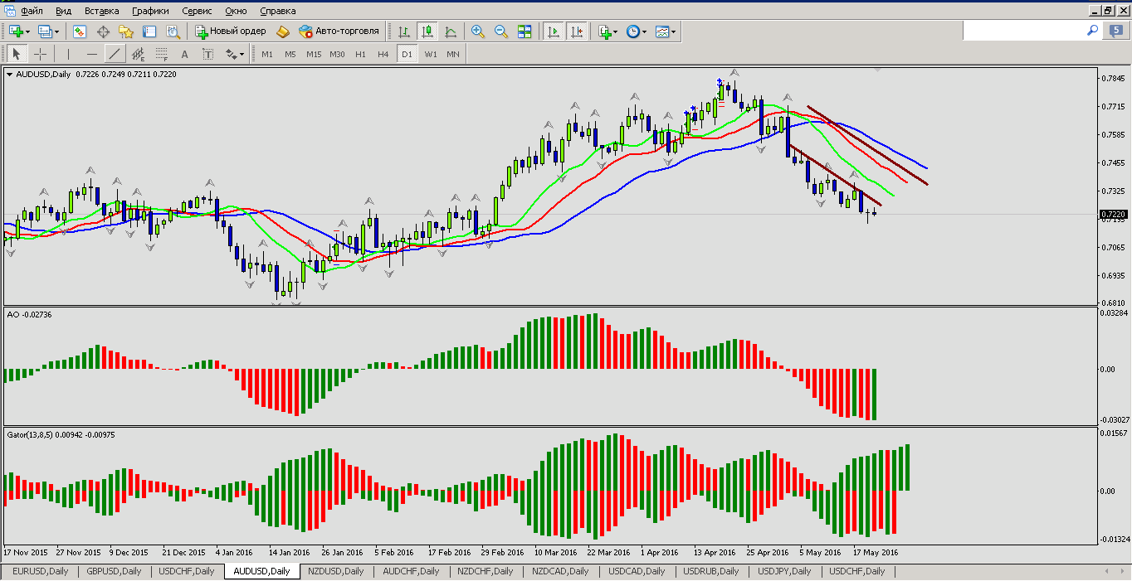Expand the arrows objects dropdown
Viewport: 1132px width, 581px height.
click(242, 55)
